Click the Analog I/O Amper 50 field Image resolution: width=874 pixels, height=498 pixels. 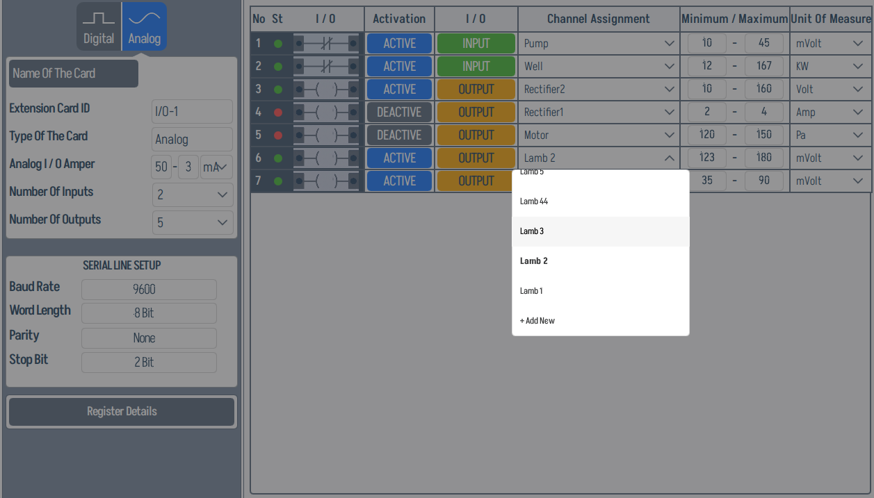[x=161, y=167]
